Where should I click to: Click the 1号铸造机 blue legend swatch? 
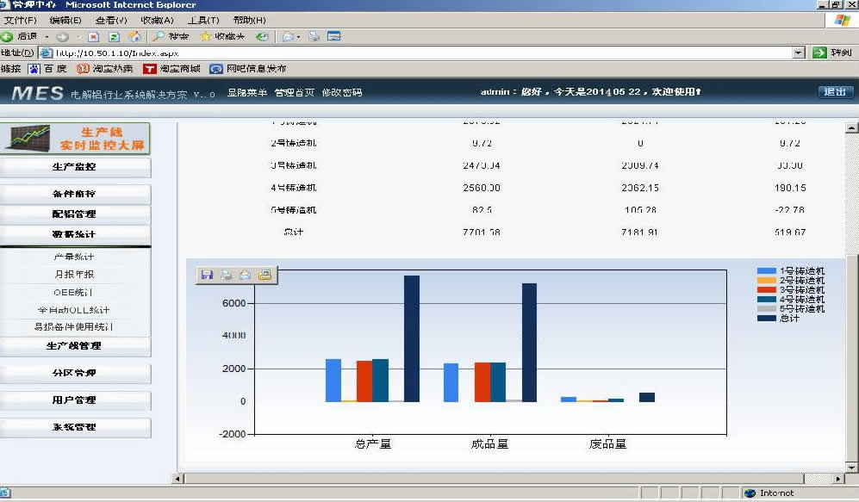pos(766,270)
